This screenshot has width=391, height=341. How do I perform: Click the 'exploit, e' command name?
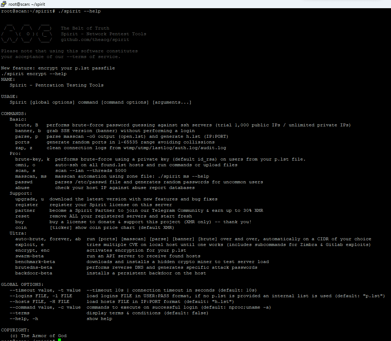pyautogui.click(x=30, y=245)
